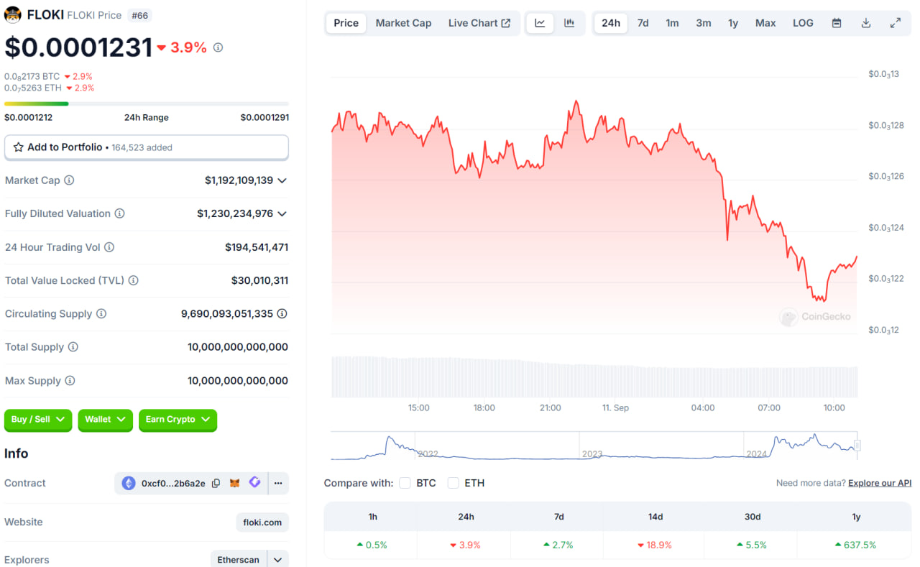Screen dimensions: 920x567
Task: Select the Max time range
Action: (x=765, y=23)
